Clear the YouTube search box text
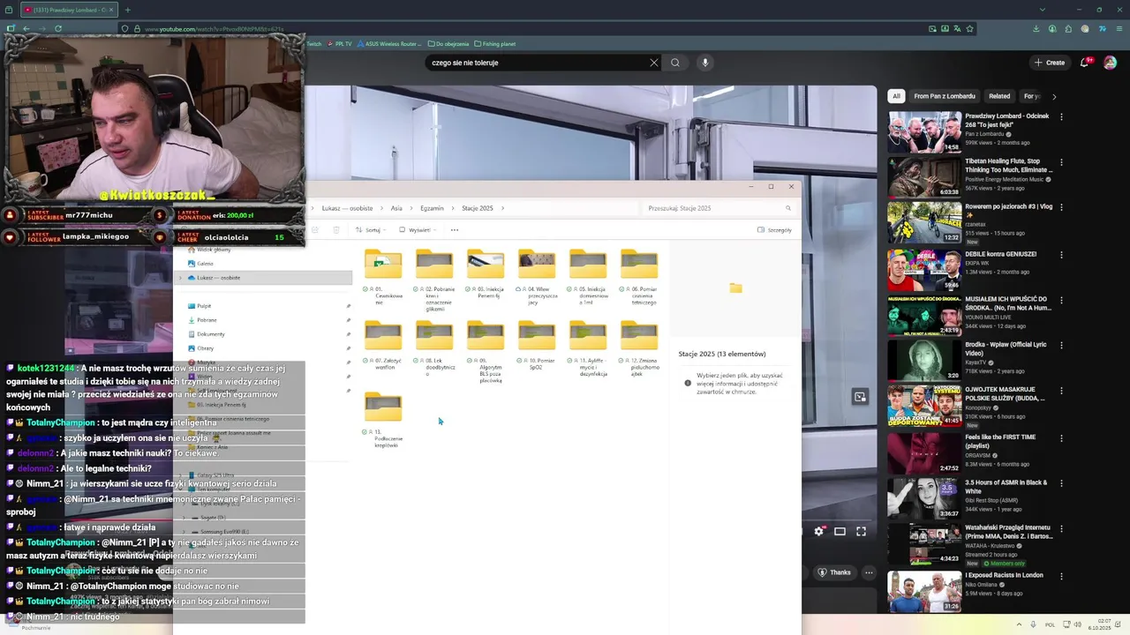 654,63
